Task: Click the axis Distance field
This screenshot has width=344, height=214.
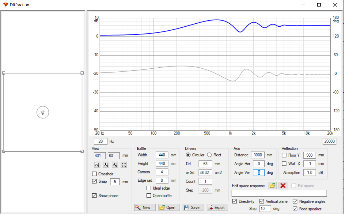Action: click(258, 155)
